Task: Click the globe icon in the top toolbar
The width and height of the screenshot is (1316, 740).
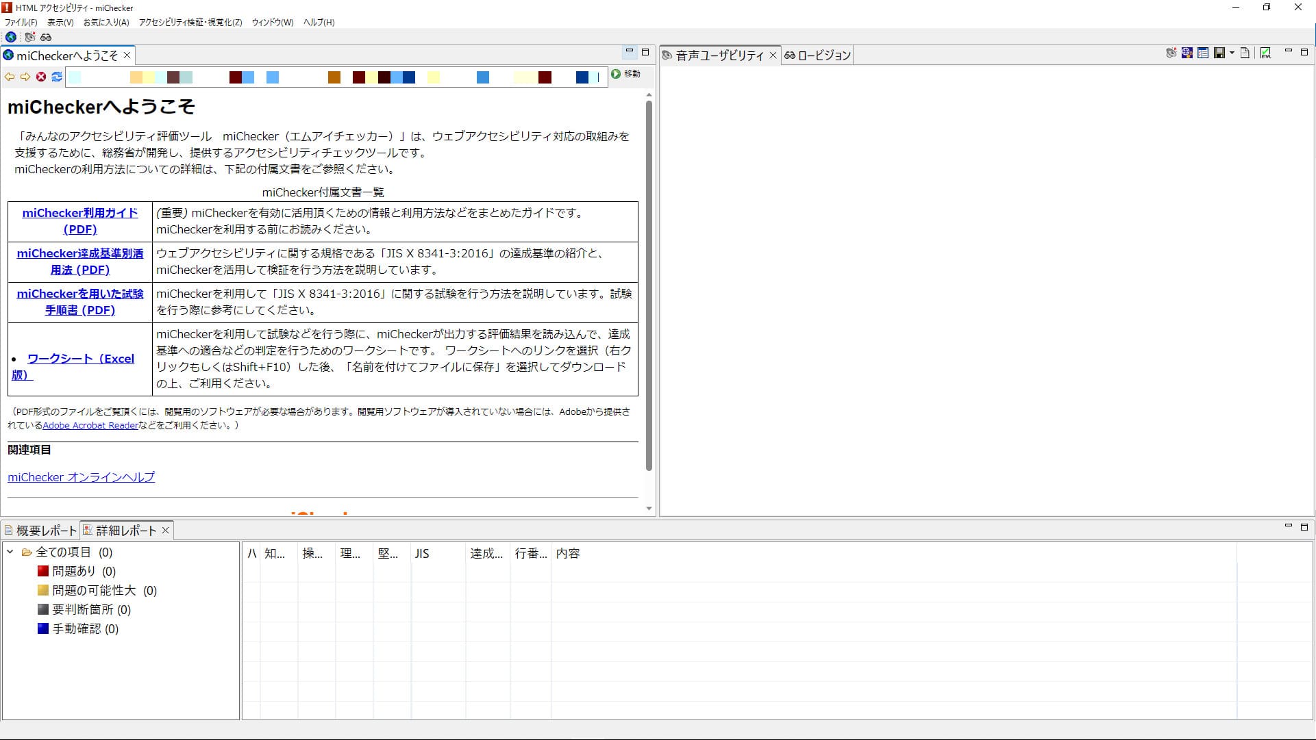Action: pyautogui.click(x=11, y=38)
